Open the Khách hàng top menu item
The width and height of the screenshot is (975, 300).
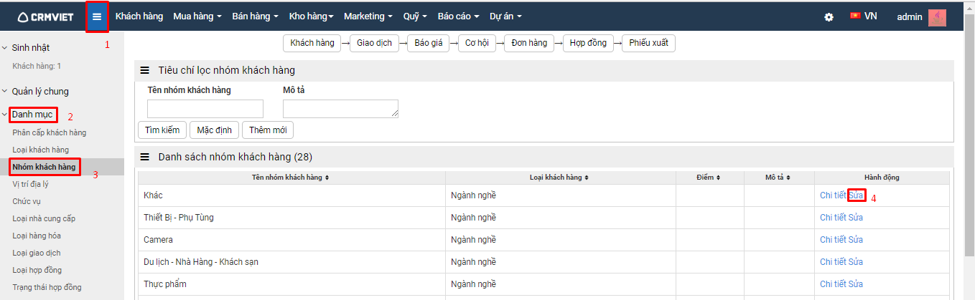(139, 16)
